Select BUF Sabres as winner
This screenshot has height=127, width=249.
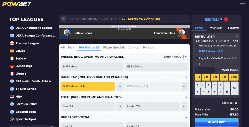[92, 66]
